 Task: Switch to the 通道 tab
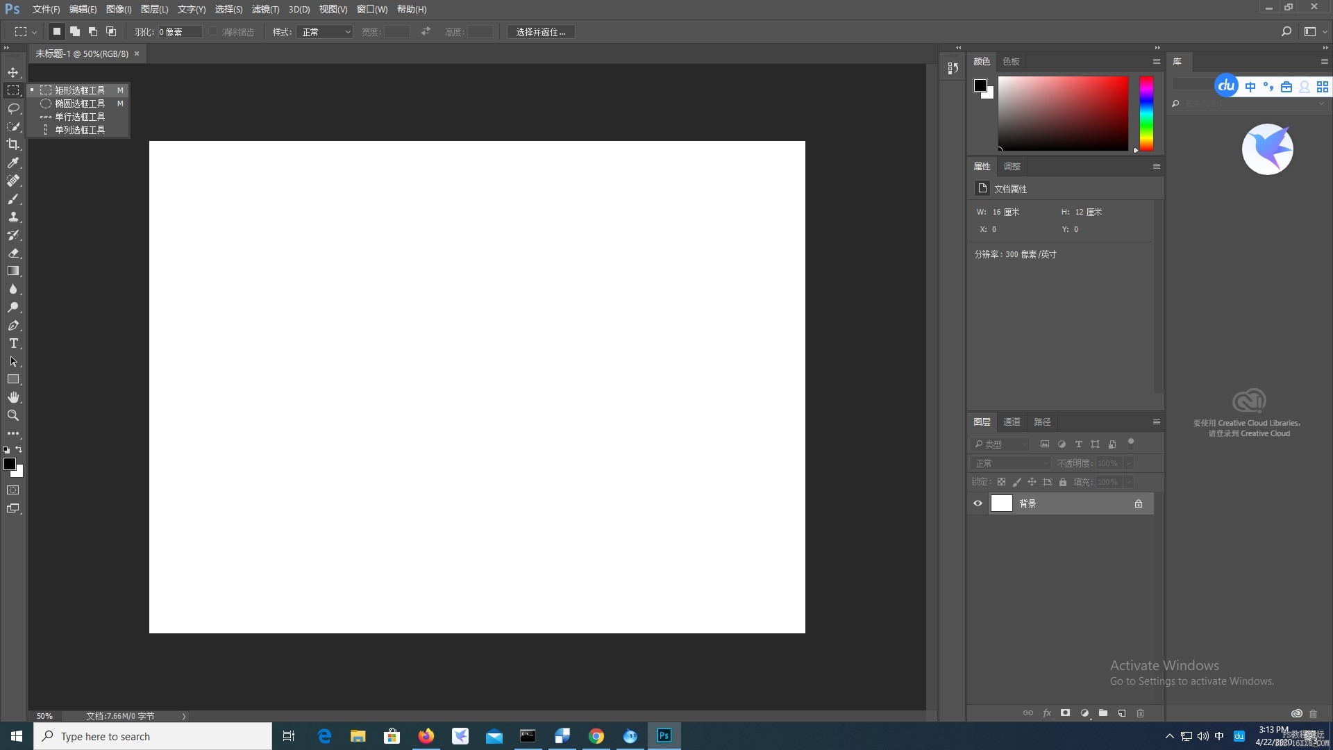[1012, 422]
